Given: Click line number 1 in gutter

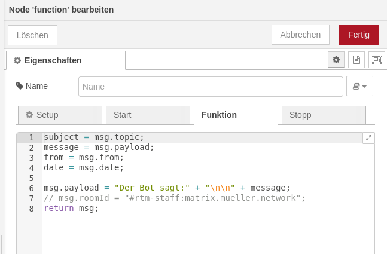Looking at the screenshot, I should 31,137.
